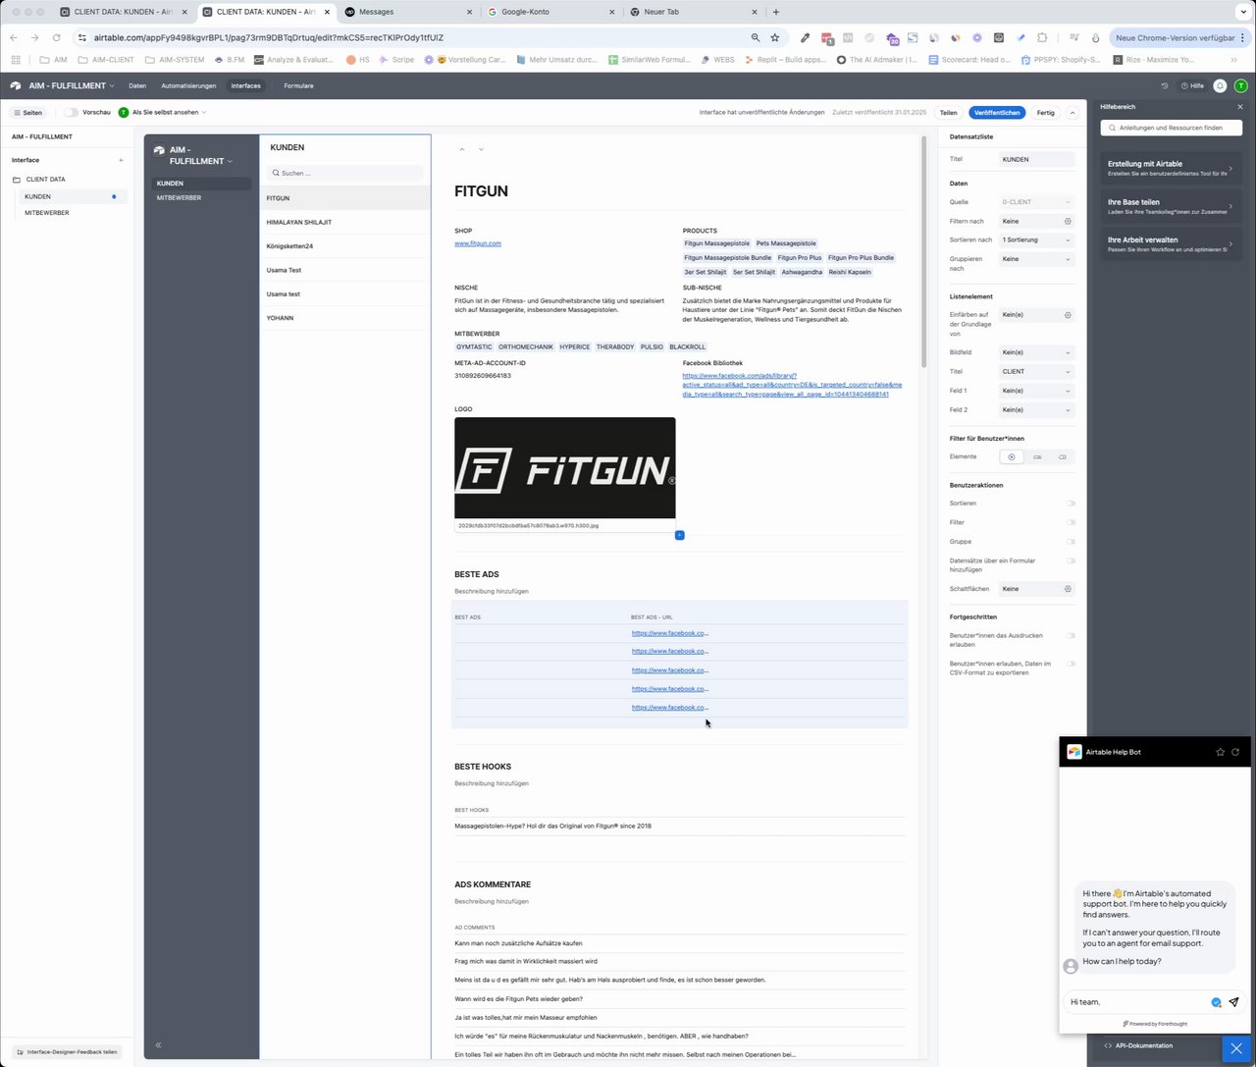Image resolution: width=1256 pixels, height=1067 pixels.
Task: Open the Quelle dropdown showing 0-CLIENT
Action: (1037, 202)
